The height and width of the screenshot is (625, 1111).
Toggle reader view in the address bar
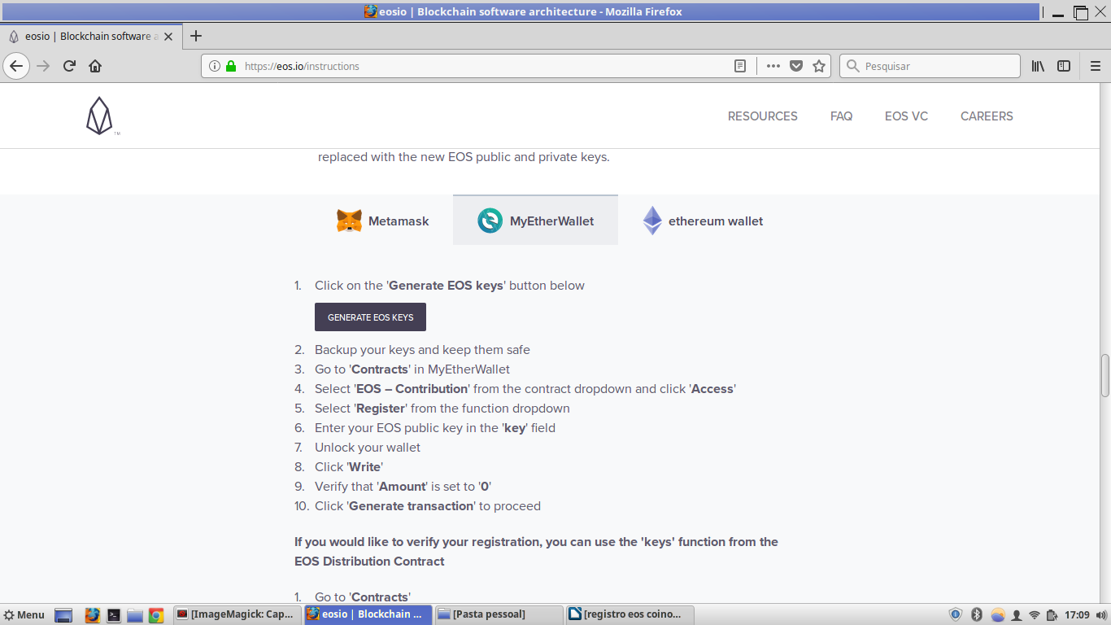(x=740, y=66)
